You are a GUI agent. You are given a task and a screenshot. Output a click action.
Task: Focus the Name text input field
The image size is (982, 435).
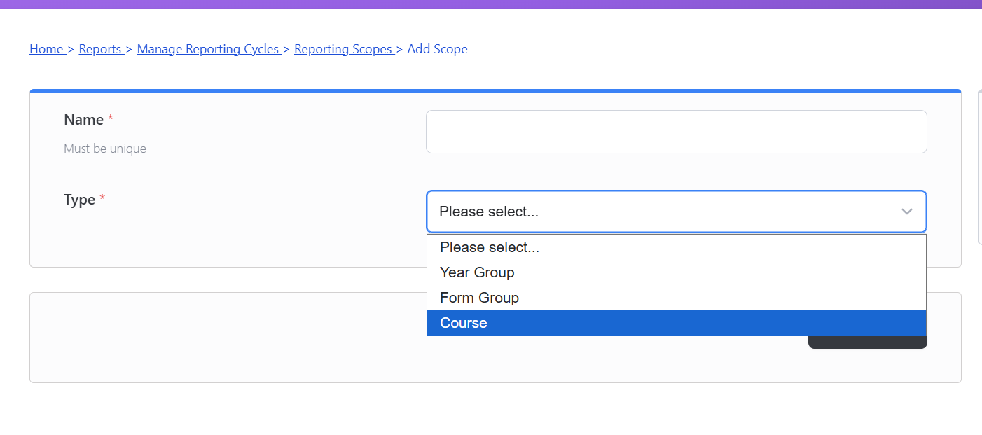[x=676, y=132]
